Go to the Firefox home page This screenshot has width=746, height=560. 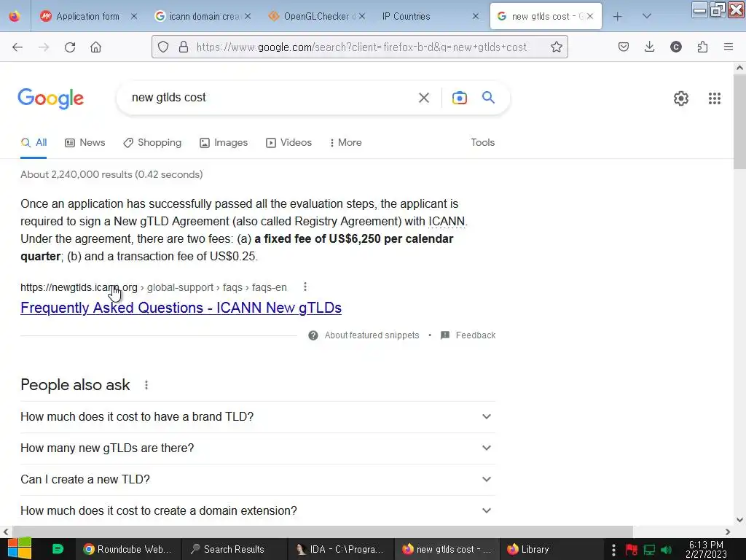pyautogui.click(x=95, y=47)
